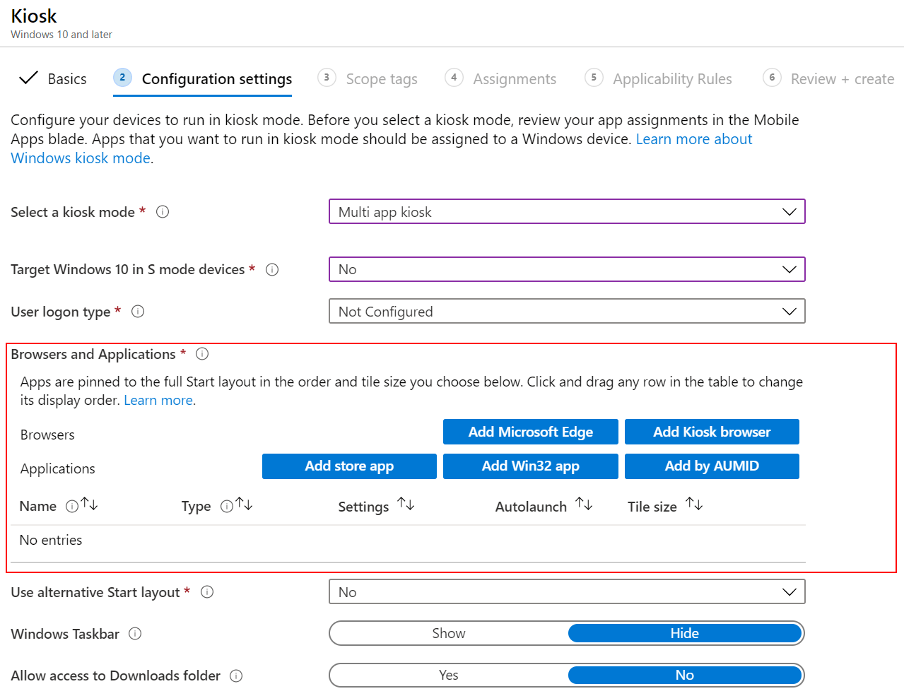Viewport: 904px width, 696px height.
Task: Show the Windows Taskbar
Action: click(448, 633)
